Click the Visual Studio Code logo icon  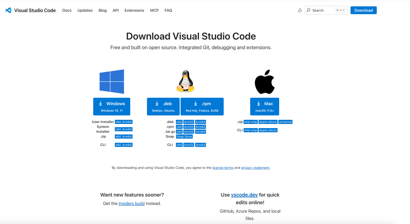[8, 10]
